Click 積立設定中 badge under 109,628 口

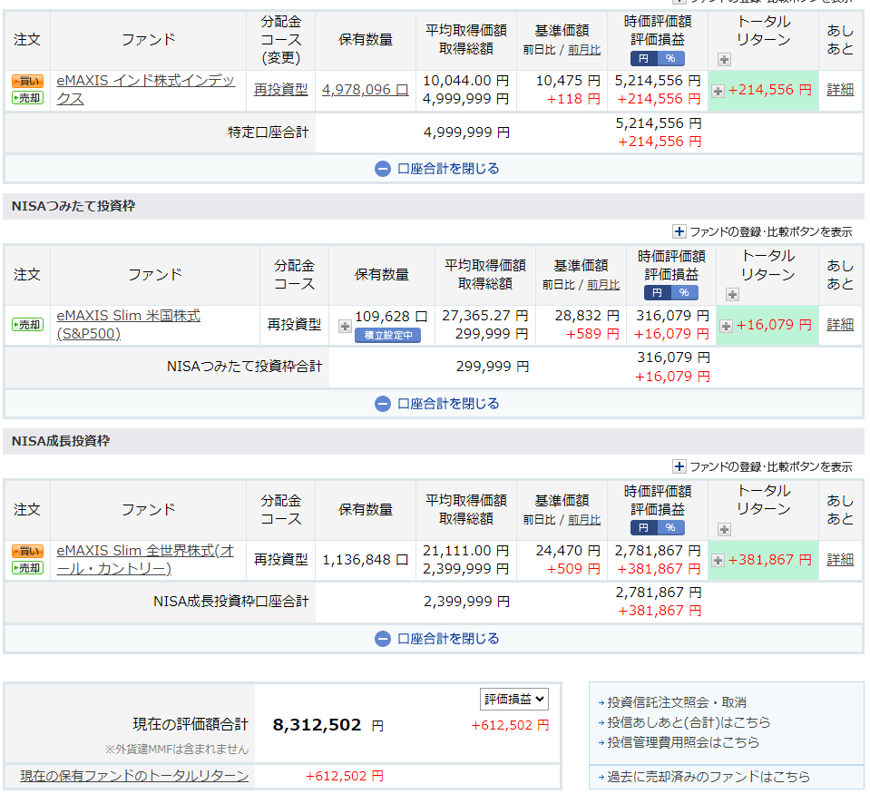tap(388, 335)
